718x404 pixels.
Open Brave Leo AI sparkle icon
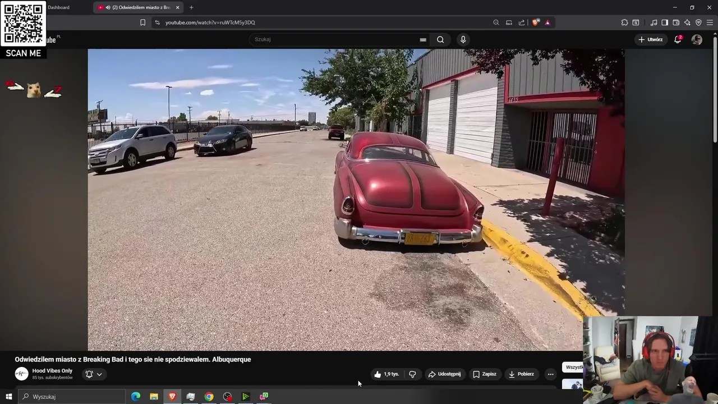pos(687,22)
